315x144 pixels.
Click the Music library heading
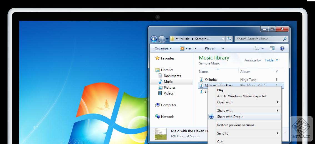tap(214, 58)
